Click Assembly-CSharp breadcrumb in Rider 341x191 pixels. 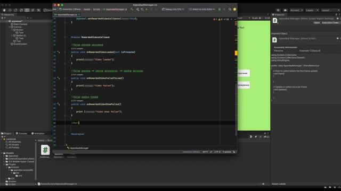70,10
